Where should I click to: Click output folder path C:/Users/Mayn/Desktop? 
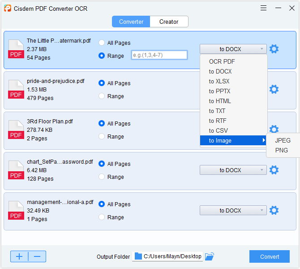172,256
